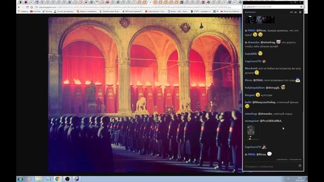Click the banner image atop the chat
Image resolution: width=324 pixels, height=182 pixels.
pyautogui.click(x=260, y=20)
